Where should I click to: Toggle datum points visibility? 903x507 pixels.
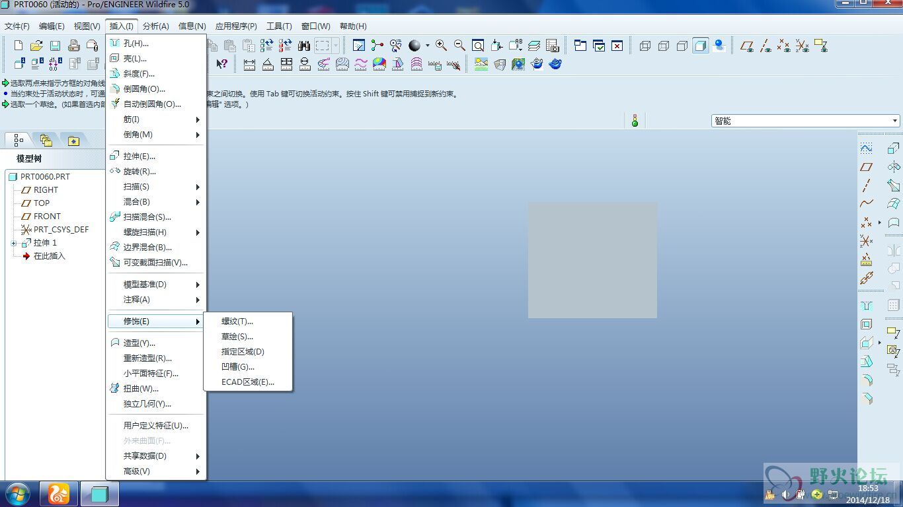point(784,46)
